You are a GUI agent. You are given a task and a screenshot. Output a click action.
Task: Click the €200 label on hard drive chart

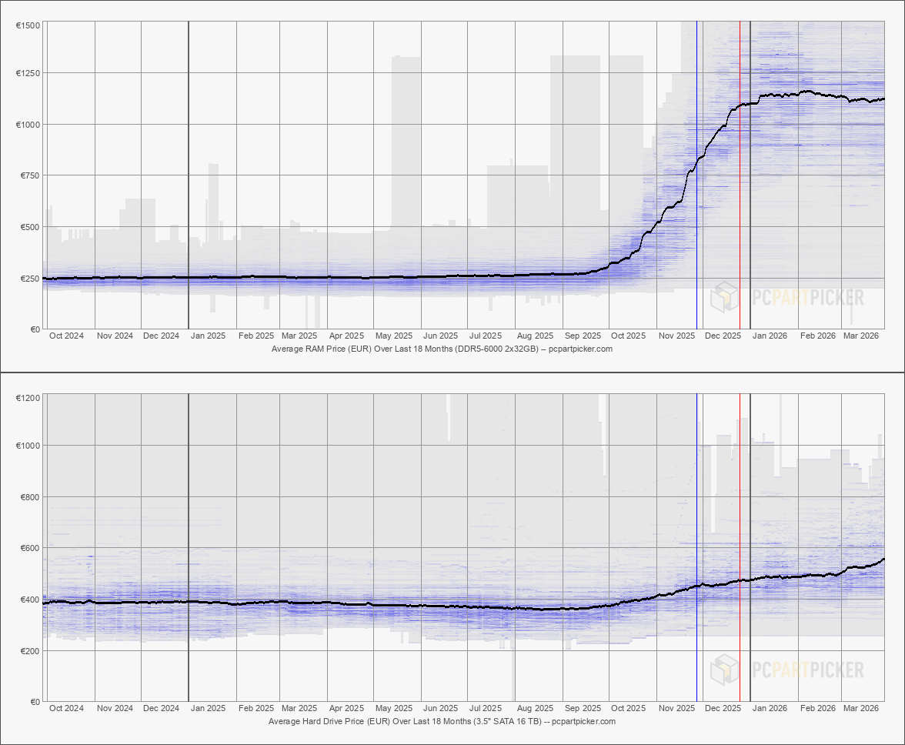coord(29,651)
